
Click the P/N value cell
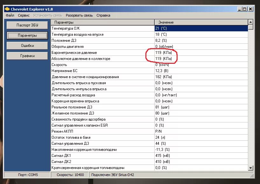[201, 131]
